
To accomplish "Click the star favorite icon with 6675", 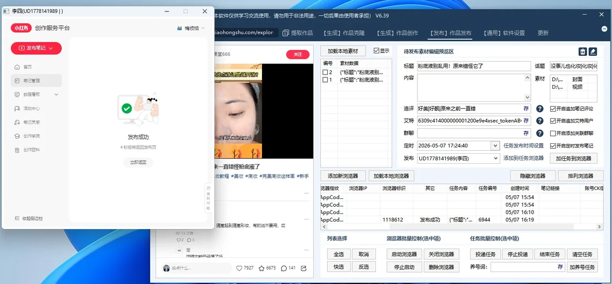I will [262, 268].
